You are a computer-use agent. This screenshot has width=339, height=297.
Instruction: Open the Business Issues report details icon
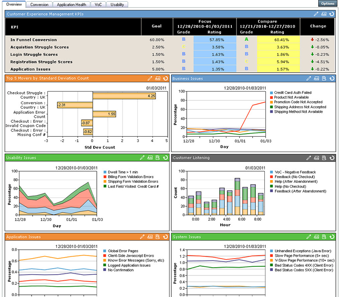324,78
